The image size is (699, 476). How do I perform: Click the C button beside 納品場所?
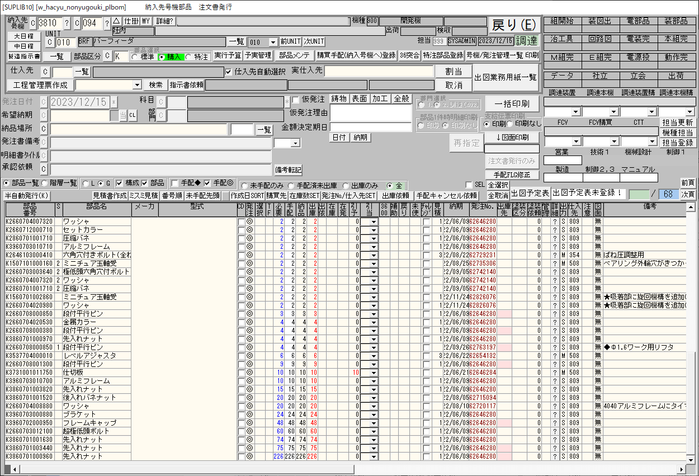point(43,129)
